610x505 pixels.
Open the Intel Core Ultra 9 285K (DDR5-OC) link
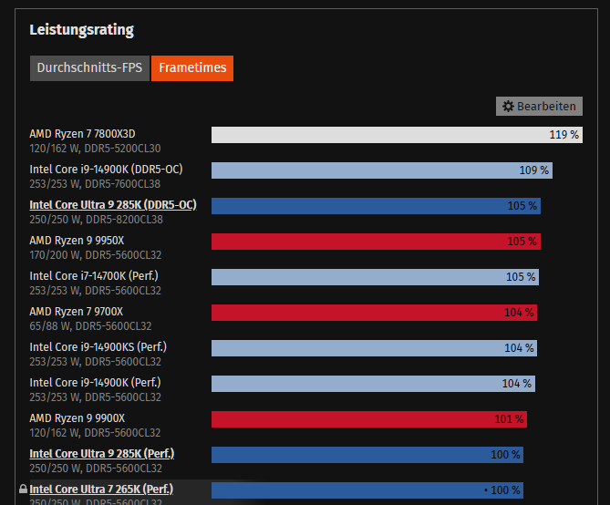click(113, 205)
